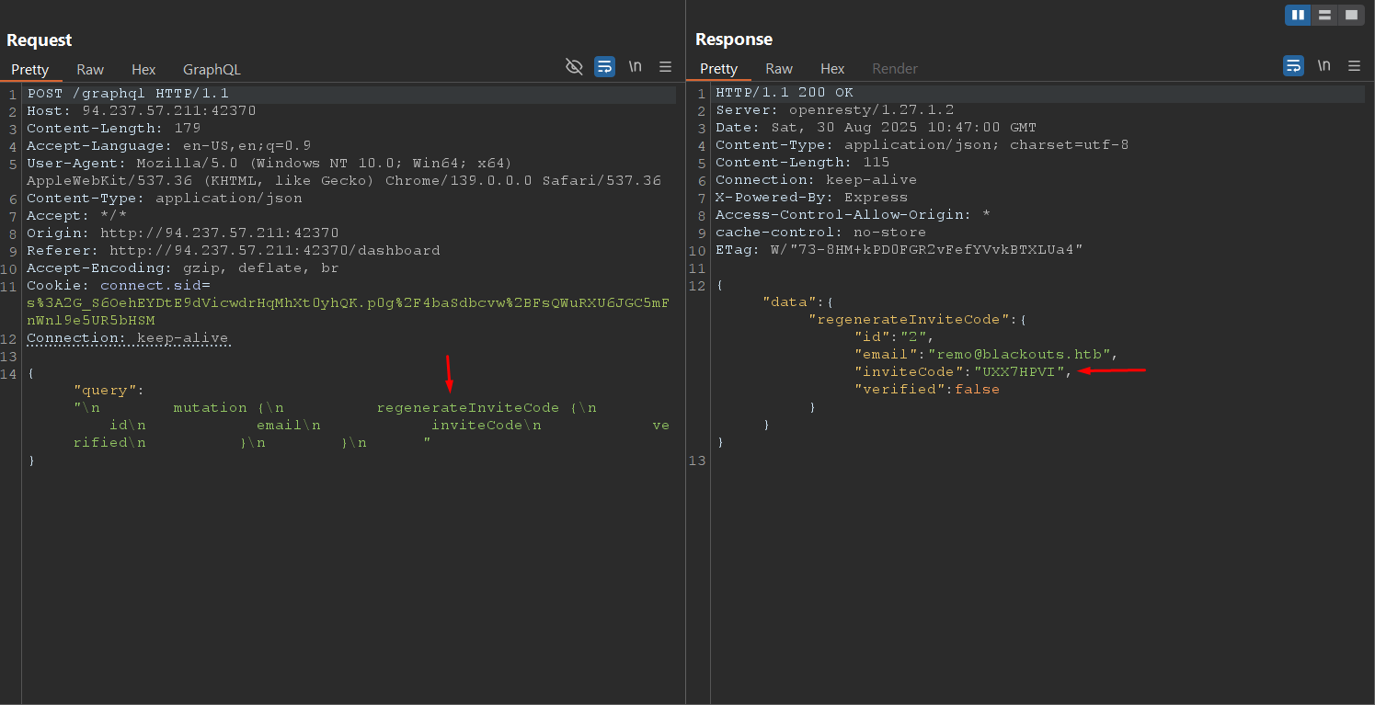Click the "id":"2" line in Response
1375x705 pixels.
tap(895, 337)
